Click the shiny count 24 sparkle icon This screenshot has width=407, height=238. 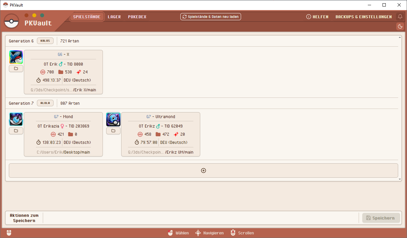point(78,72)
